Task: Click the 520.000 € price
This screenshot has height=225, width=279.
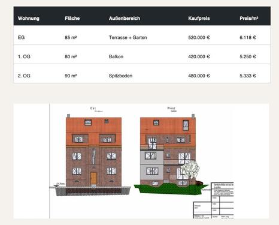Action: click(x=199, y=37)
